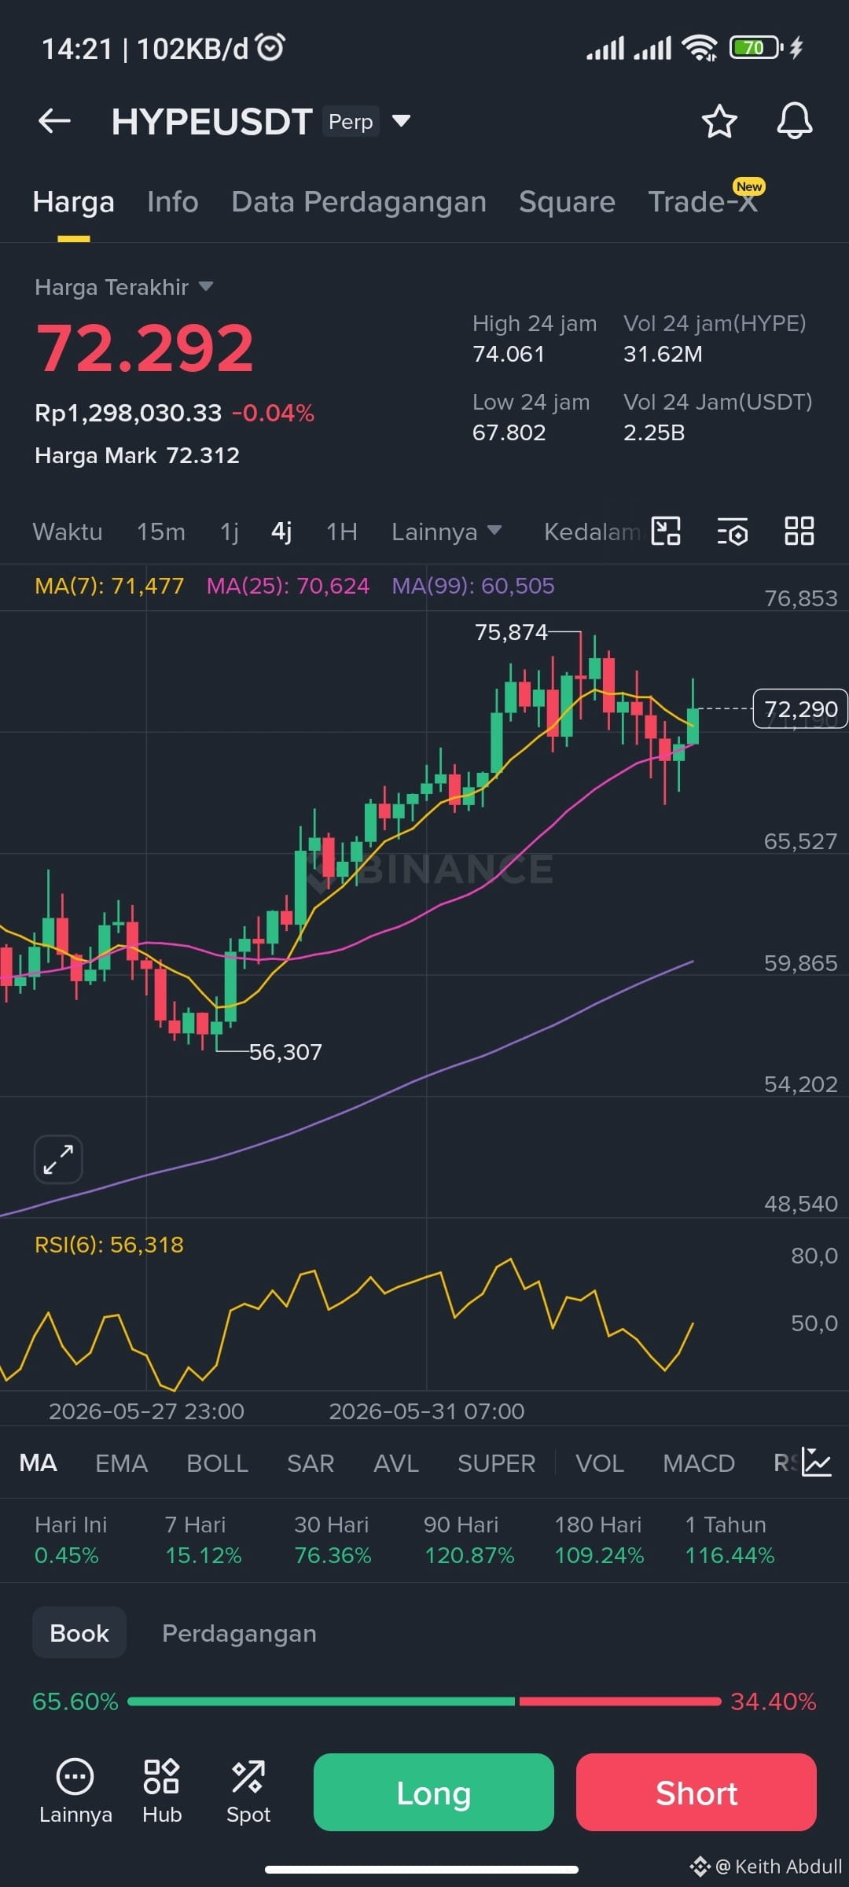Switch to the Harga tab

[74, 202]
